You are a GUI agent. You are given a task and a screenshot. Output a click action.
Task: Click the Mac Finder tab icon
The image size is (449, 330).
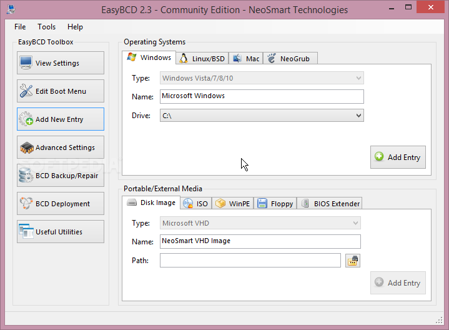coord(237,58)
